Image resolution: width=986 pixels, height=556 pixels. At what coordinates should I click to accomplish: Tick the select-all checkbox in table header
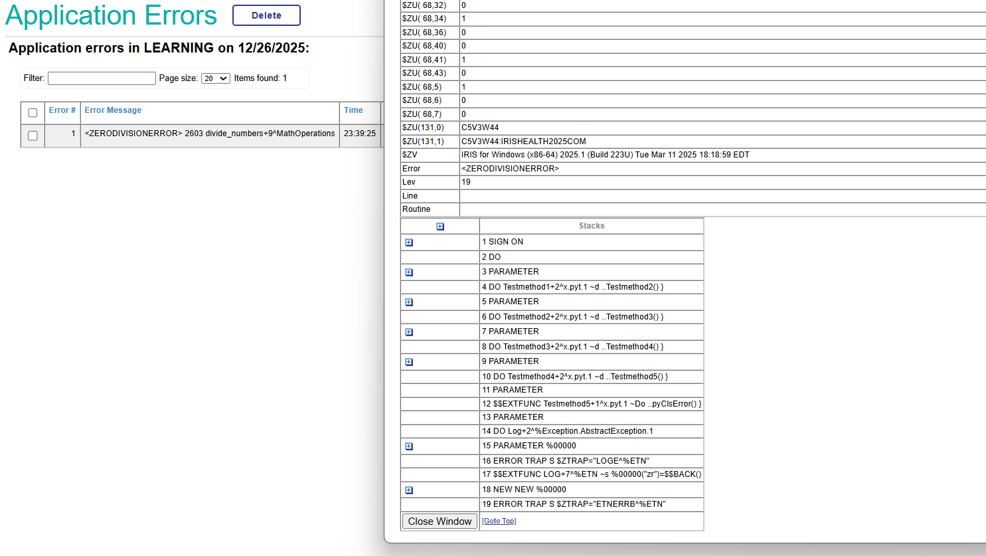click(x=33, y=113)
